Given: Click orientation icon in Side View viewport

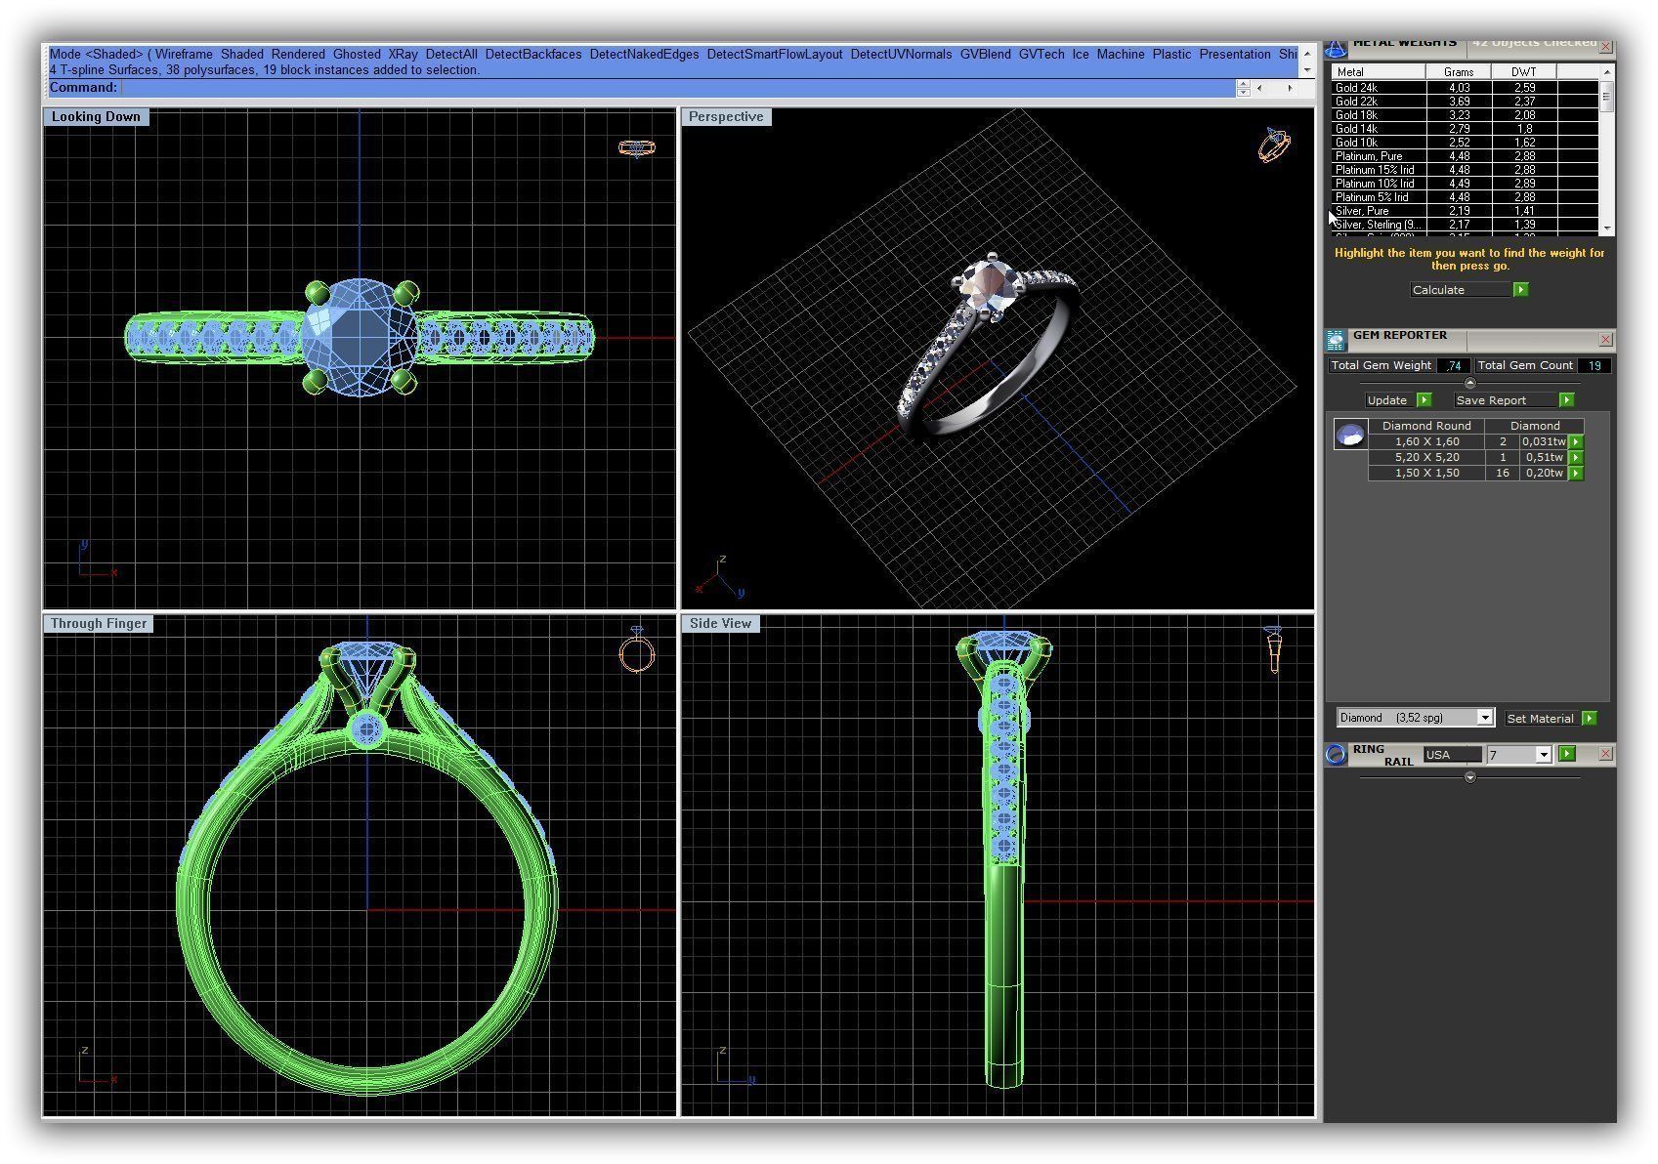Looking at the screenshot, I should click(x=1273, y=650).
